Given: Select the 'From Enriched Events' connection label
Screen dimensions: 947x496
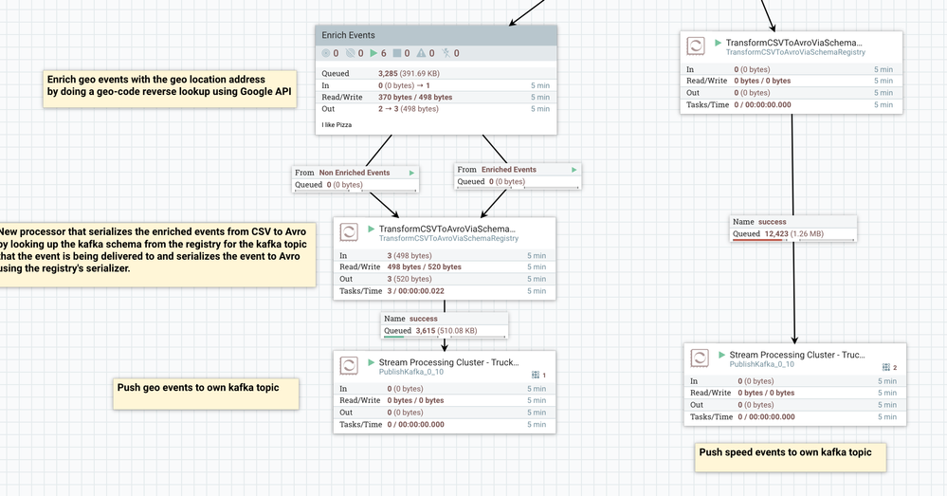Looking at the screenshot, I should pos(518,175).
